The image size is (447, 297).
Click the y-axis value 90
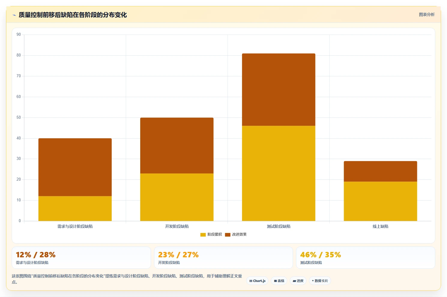(x=19, y=35)
